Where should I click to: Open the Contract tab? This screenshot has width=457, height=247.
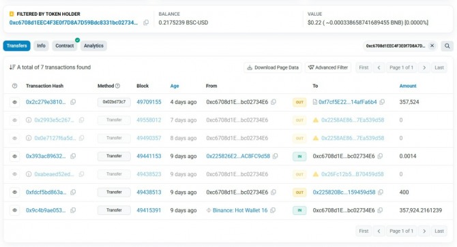click(64, 46)
